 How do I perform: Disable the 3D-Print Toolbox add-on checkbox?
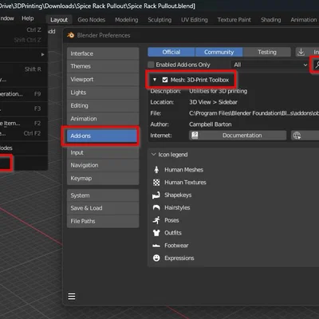[x=165, y=80]
